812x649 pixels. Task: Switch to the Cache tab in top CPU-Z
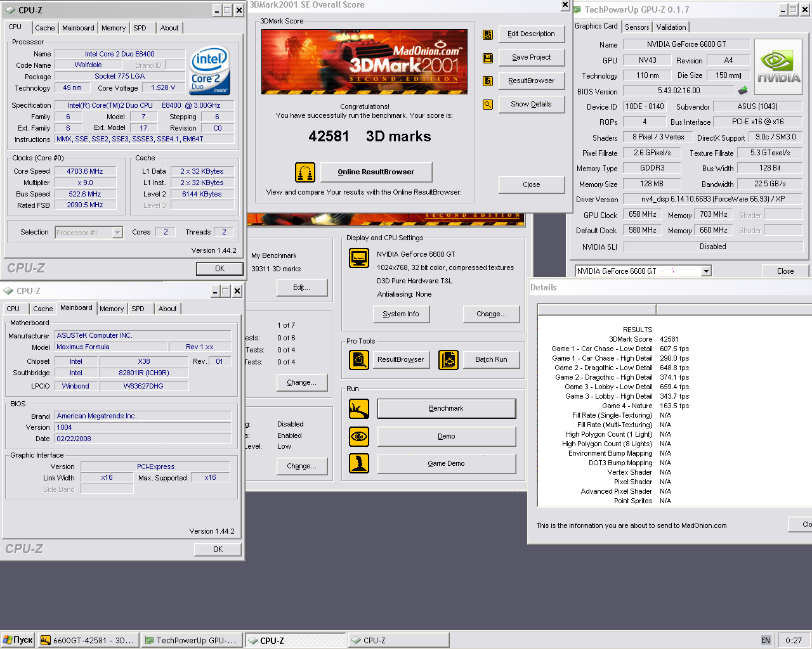coord(44,28)
